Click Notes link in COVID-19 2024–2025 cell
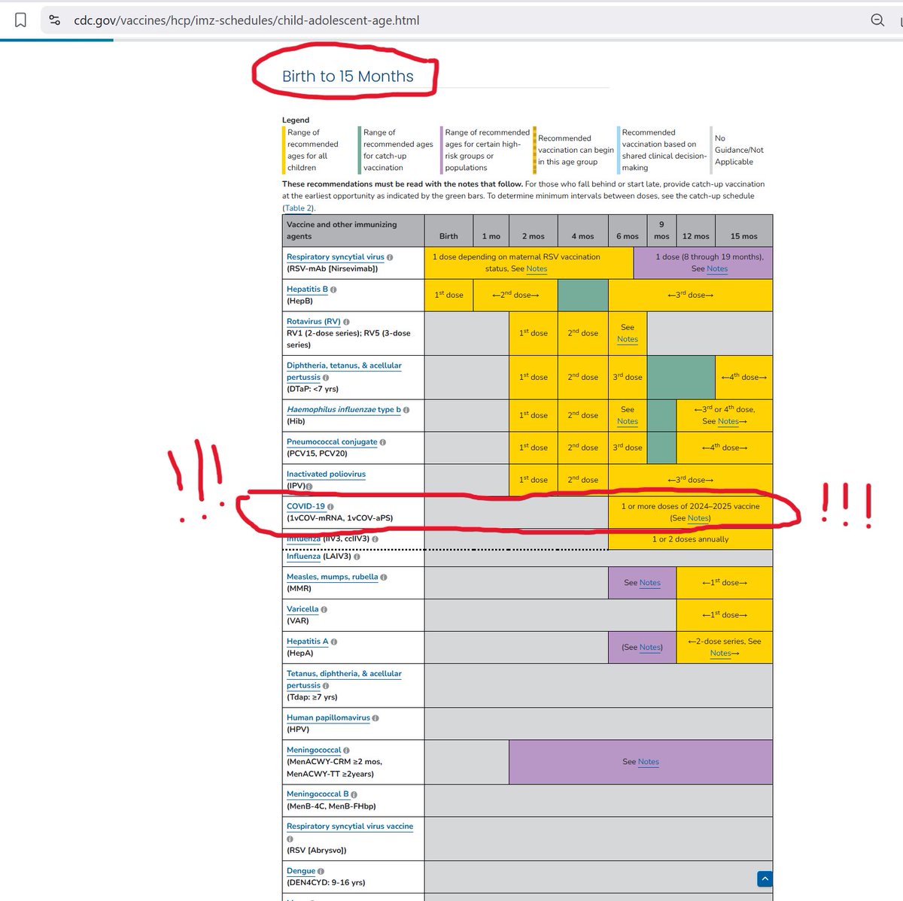Image resolution: width=903 pixels, height=901 pixels. (x=698, y=519)
